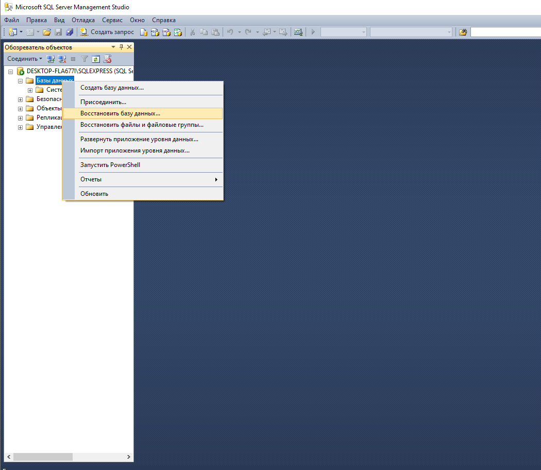Click the Find in Files icon

coord(463,32)
